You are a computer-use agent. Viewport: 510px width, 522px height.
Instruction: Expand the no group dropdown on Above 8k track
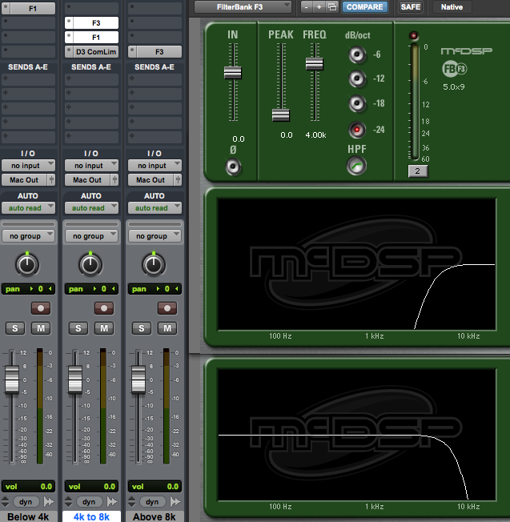pos(153,236)
